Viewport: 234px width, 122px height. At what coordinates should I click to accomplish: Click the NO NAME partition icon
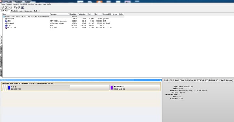[6, 23]
